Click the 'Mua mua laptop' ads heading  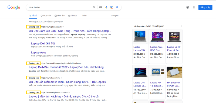tap(155, 26)
